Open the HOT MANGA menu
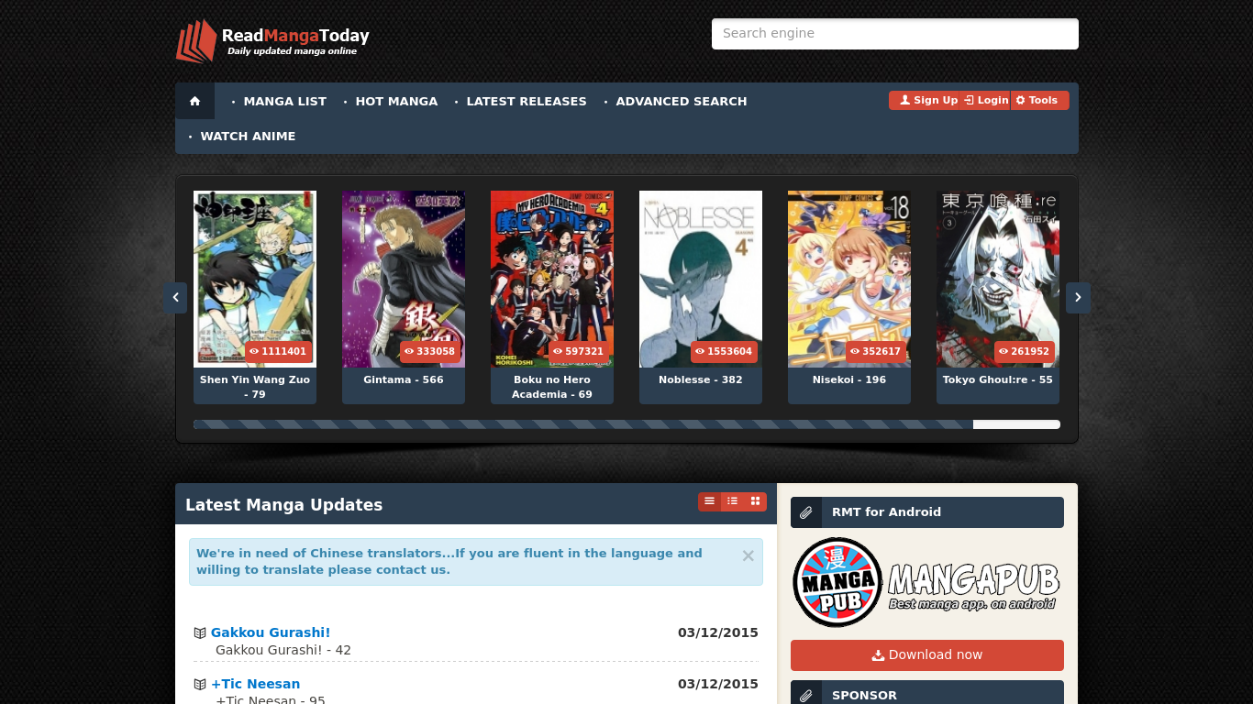 pos(396,101)
